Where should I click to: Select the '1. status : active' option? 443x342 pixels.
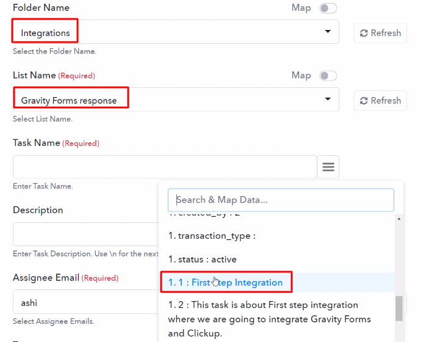(x=277, y=260)
